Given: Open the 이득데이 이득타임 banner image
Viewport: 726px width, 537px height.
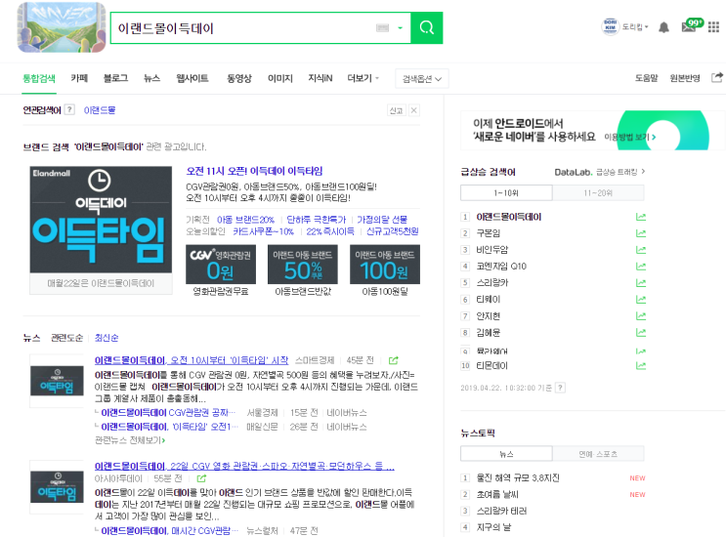Looking at the screenshot, I should (x=101, y=220).
